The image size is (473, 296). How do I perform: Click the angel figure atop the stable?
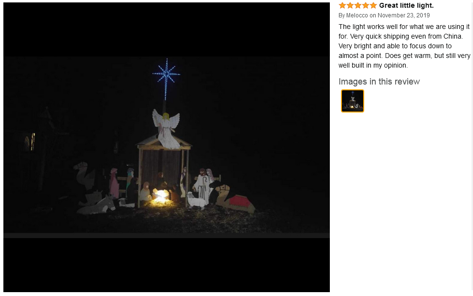click(x=166, y=129)
